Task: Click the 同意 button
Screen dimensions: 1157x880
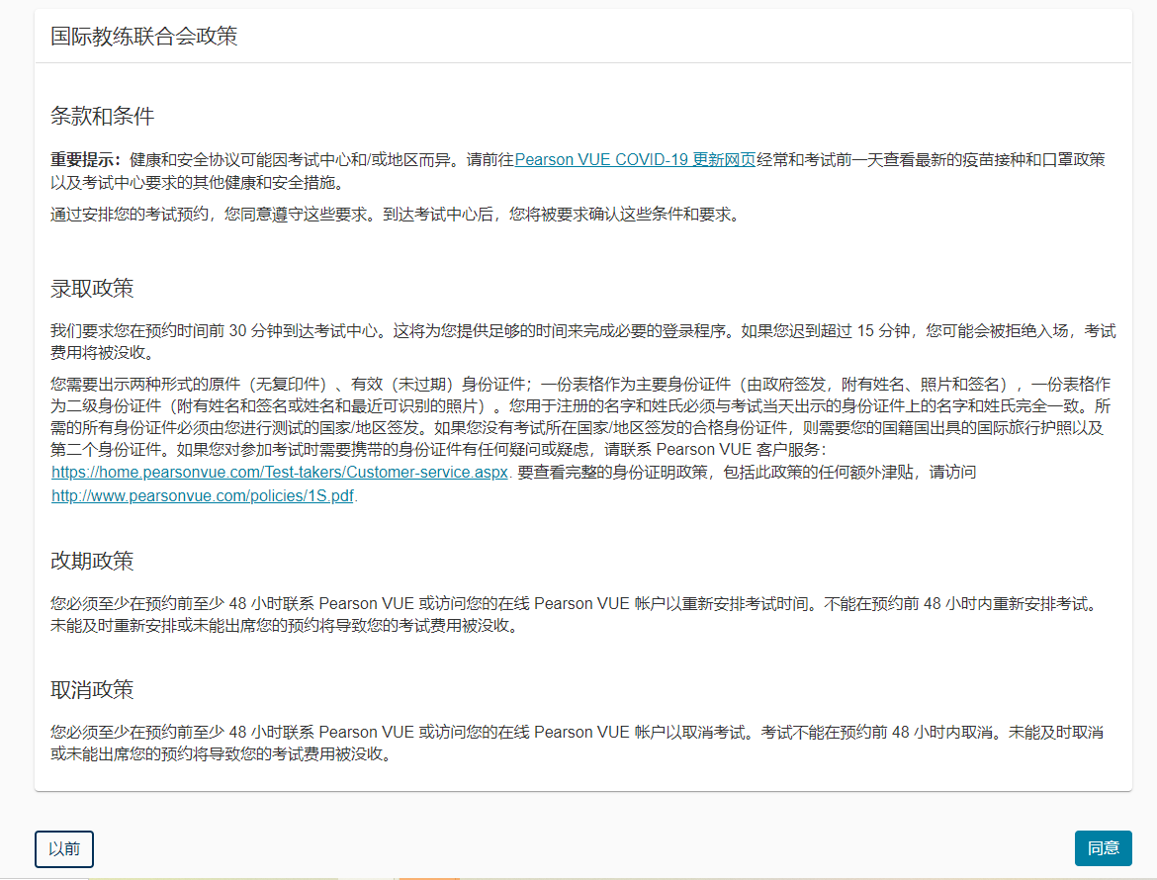Action: pyautogui.click(x=1103, y=848)
